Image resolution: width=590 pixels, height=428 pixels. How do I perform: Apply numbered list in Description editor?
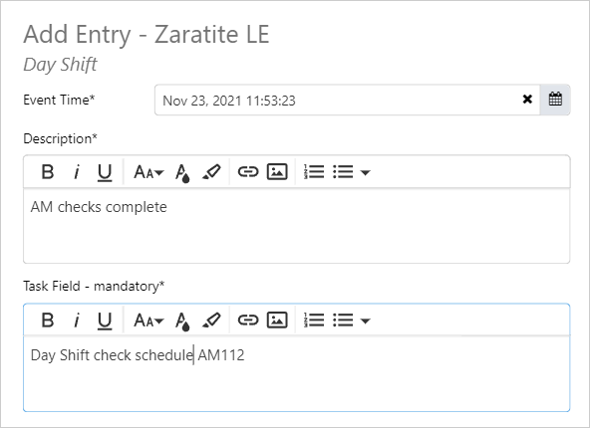pyautogui.click(x=314, y=172)
